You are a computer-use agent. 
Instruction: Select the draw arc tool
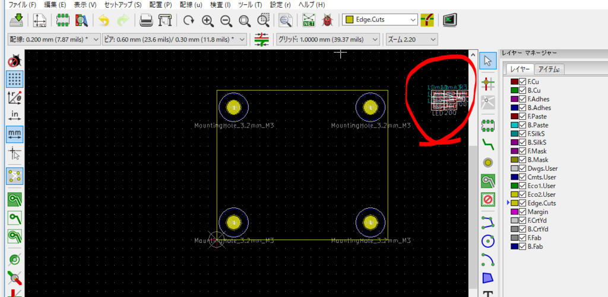(x=487, y=260)
